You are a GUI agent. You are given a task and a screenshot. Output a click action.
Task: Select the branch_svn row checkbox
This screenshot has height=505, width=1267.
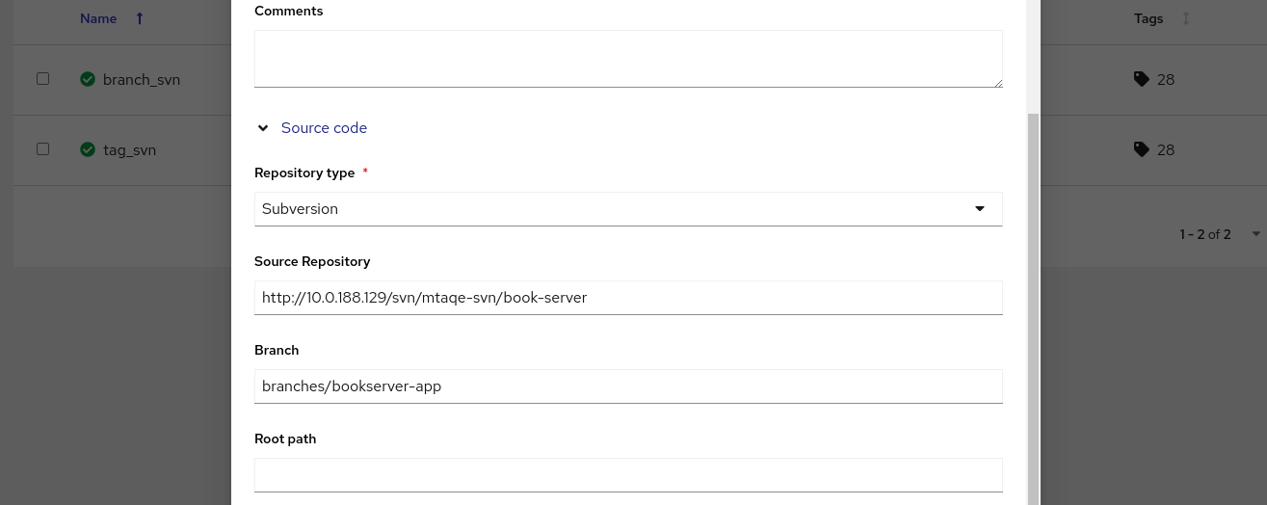click(42, 79)
